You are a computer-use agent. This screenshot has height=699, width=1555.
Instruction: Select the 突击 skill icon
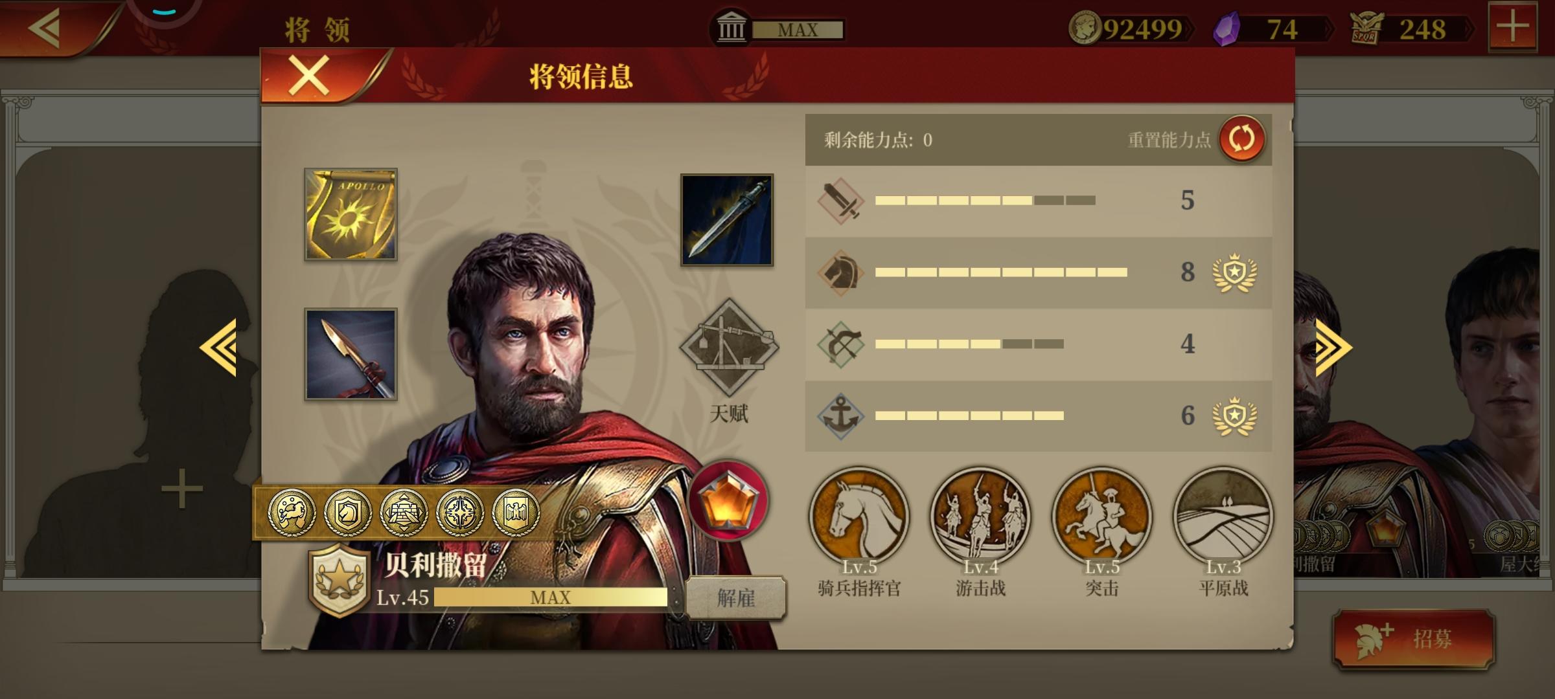coord(1101,516)
